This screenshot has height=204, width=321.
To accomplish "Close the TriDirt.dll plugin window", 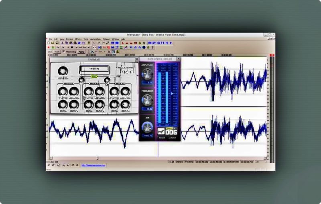I will click(x=137, y=59).
